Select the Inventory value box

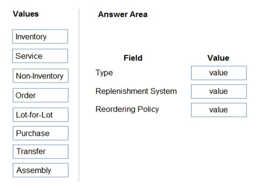[x=40, y=37]
